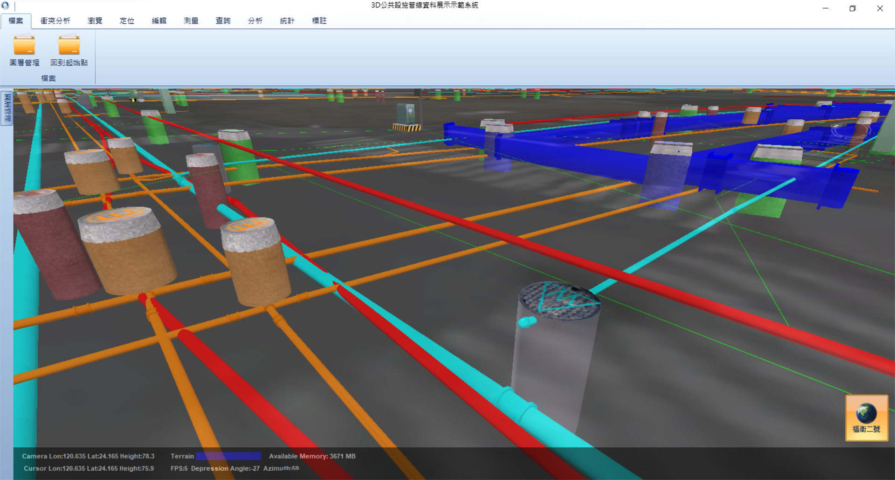Select the 標註 annotation tab
This screenshot has height=480, width=895.
(x=319, y=21)
